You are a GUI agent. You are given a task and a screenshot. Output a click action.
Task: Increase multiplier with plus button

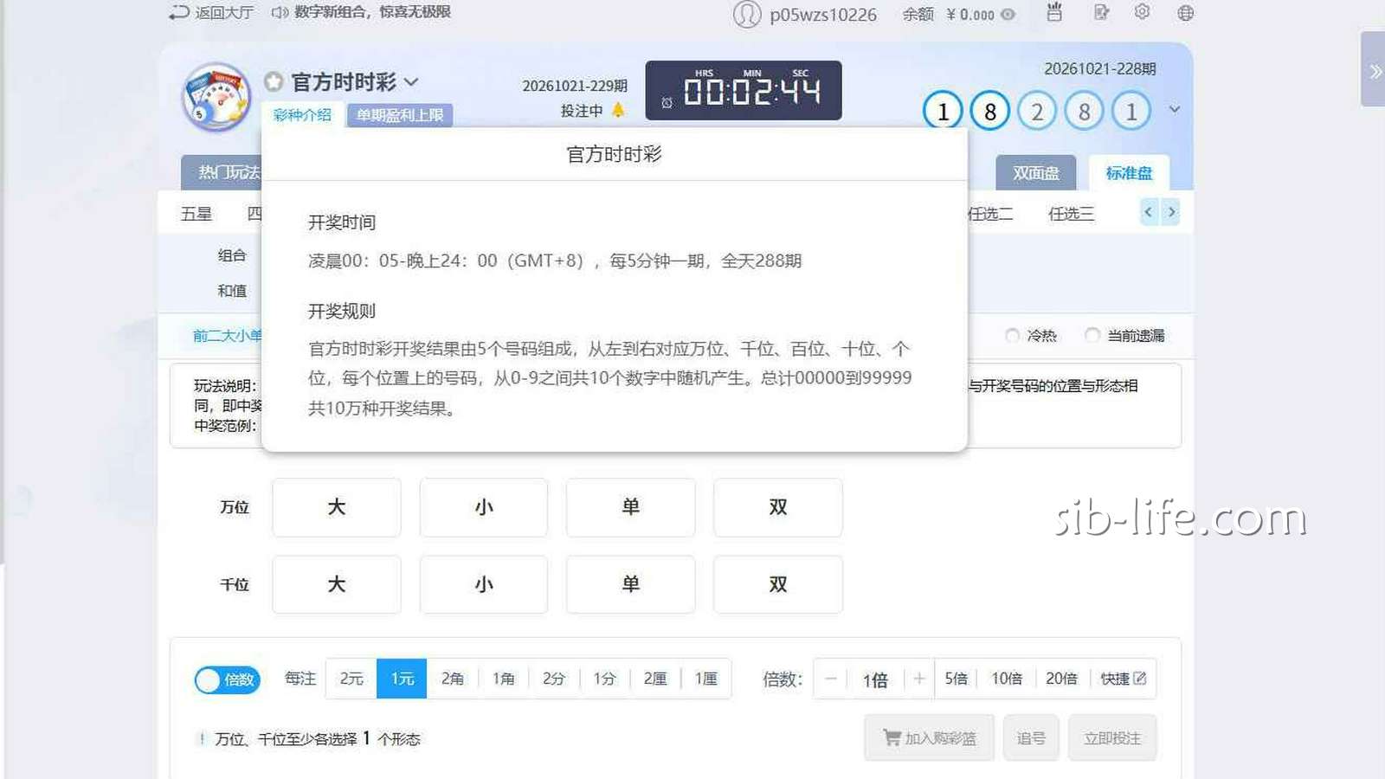click(x=919, y=679)
